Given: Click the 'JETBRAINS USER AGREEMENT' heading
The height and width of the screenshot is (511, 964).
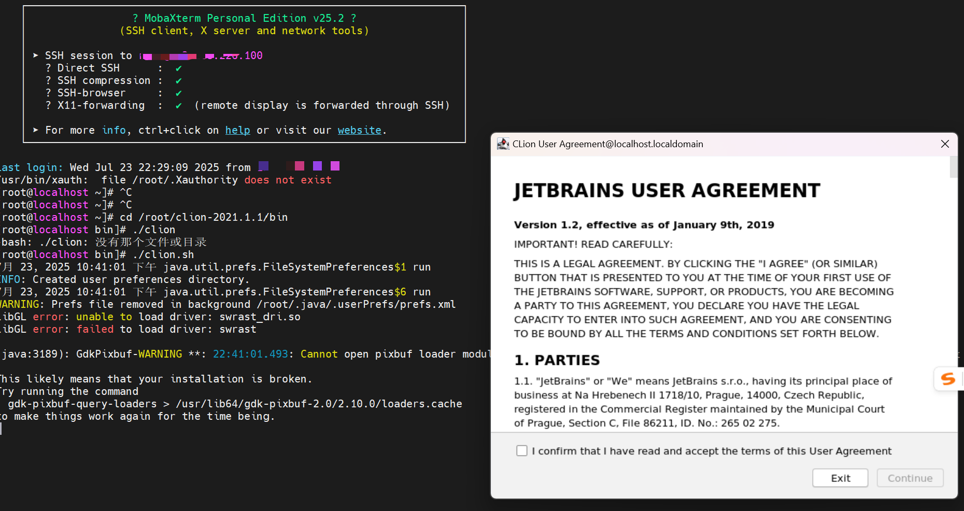Looking at the screenshot, I should click(667, 191).
